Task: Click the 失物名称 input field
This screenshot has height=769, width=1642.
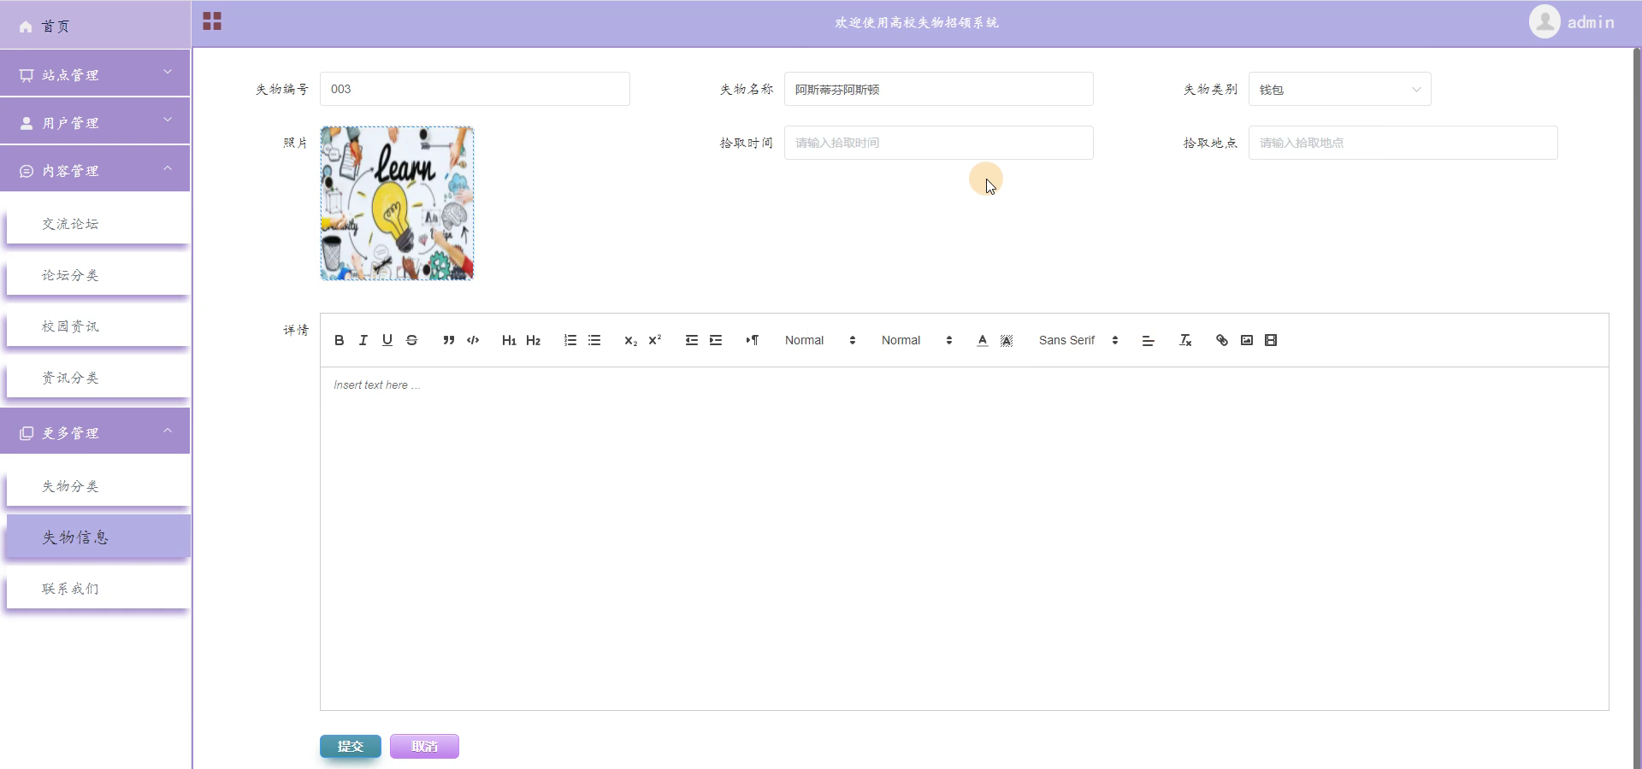Action: [938, 89]
